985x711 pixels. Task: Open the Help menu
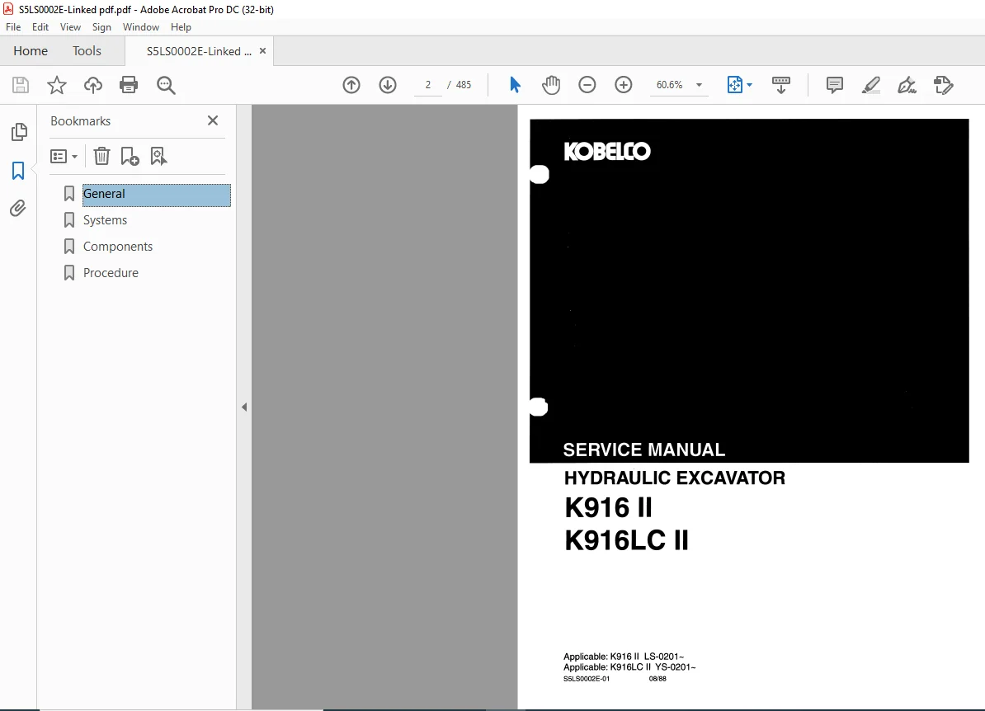pos(181,27)
